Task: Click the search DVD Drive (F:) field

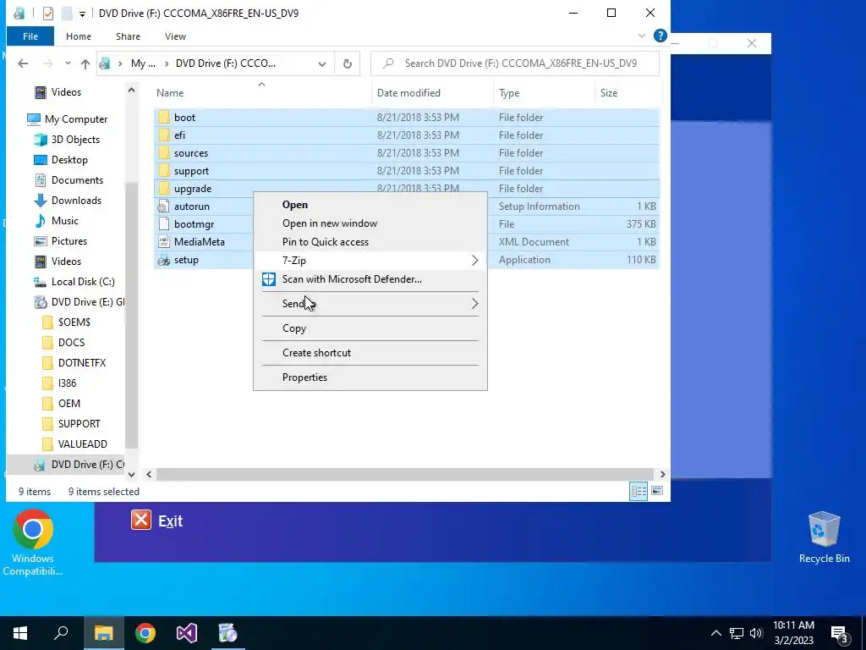Action: pos(515,63)
